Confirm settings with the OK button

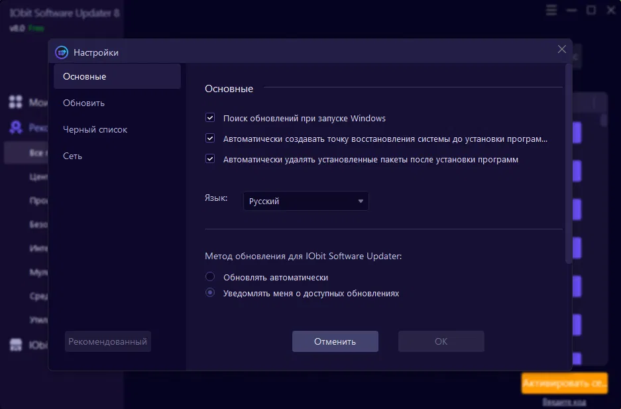pos(441,341)
